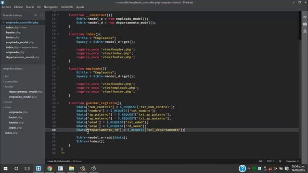
Task: Open root index.php in project tree
Action: 12,133
